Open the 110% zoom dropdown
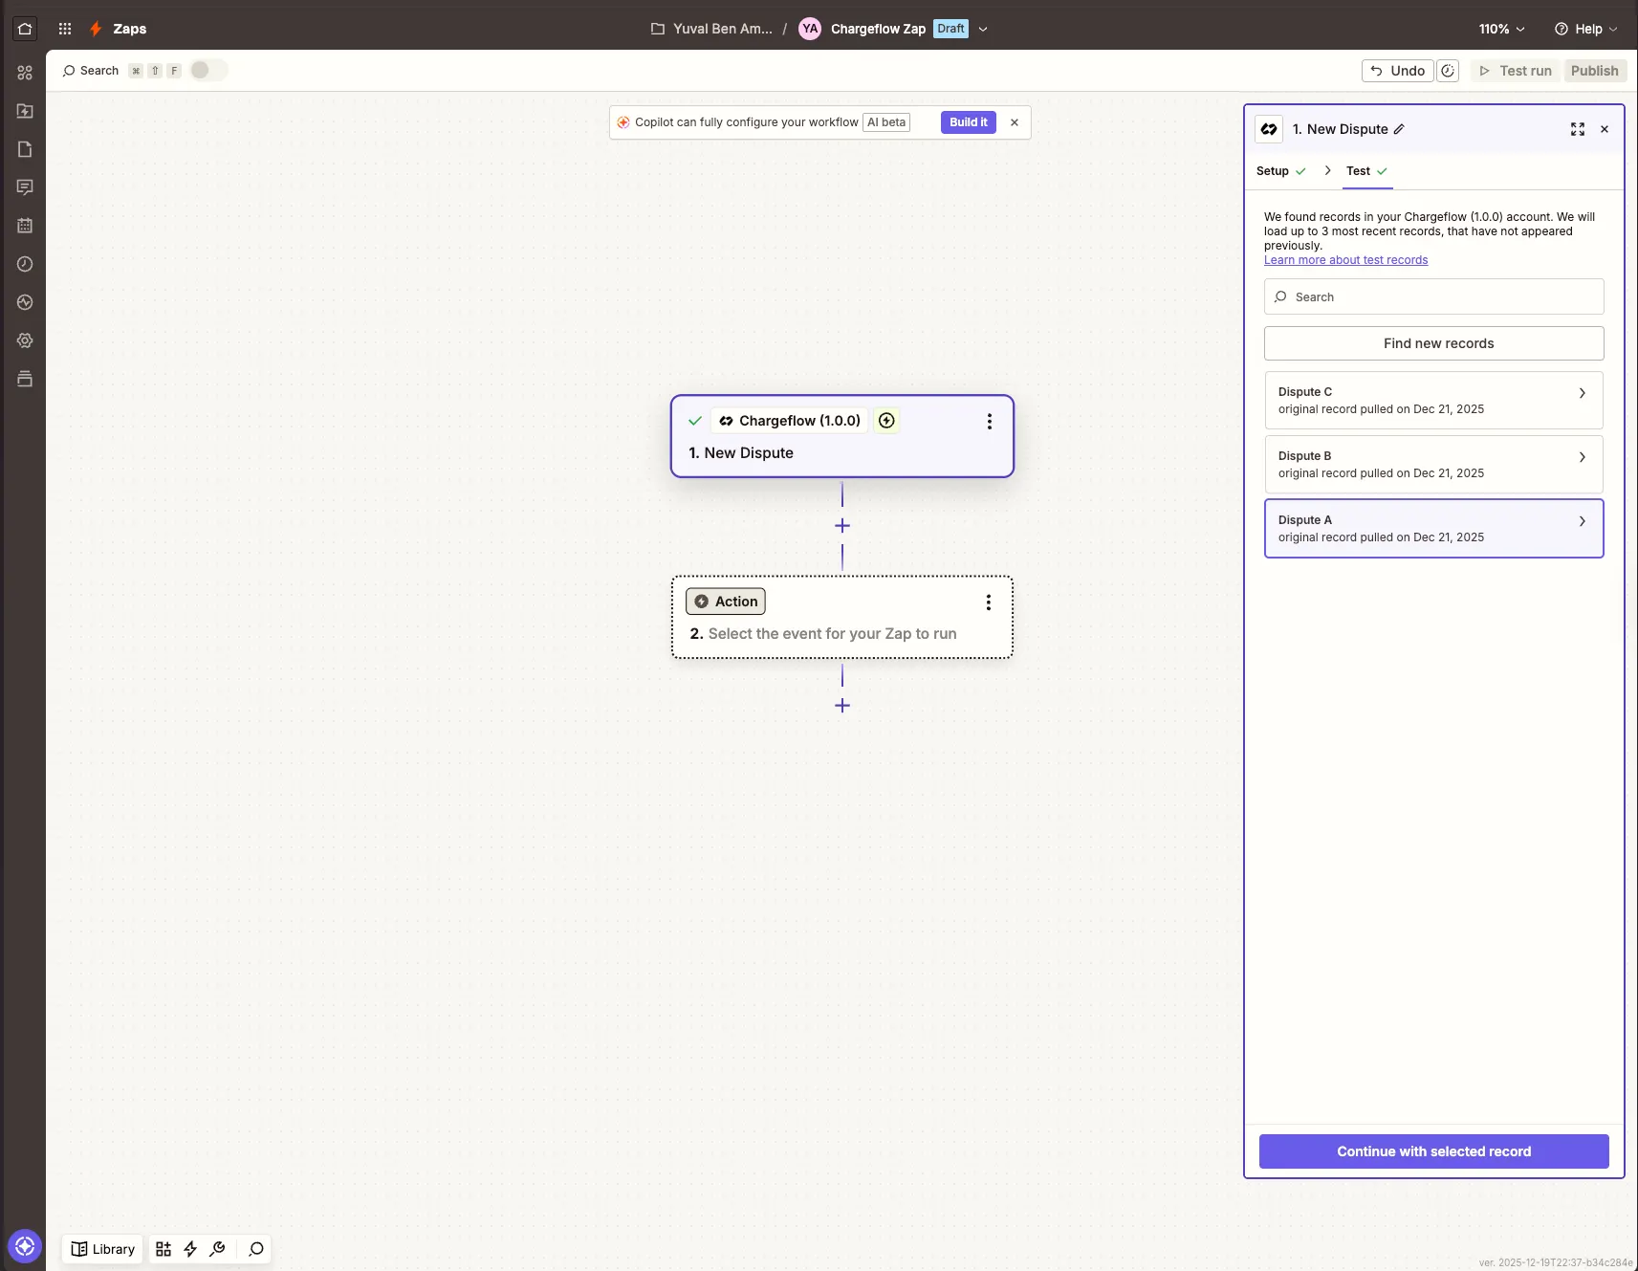The height and width of the screenshot is (1271, 1638). point(1502,29)
